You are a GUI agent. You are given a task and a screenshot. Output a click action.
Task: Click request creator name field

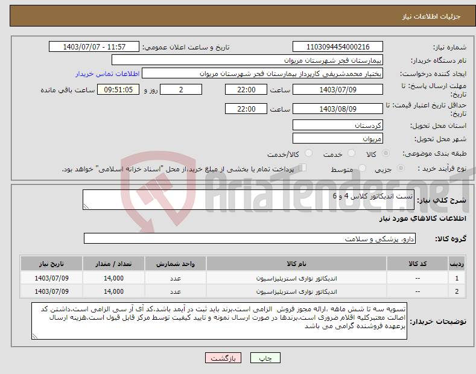(x=262, y=73)
